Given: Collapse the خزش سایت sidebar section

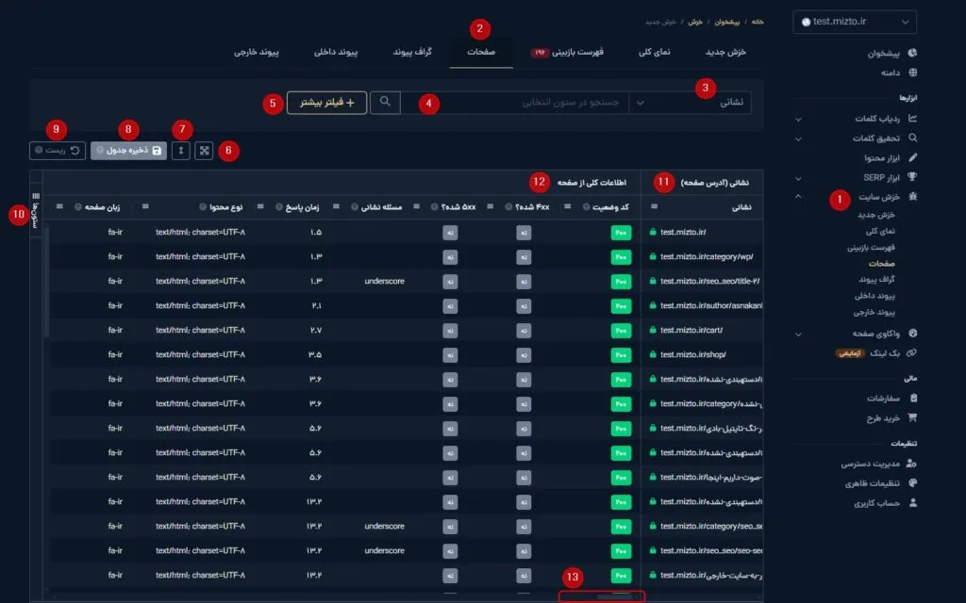Looking at the screenshot, I should 798,197.
